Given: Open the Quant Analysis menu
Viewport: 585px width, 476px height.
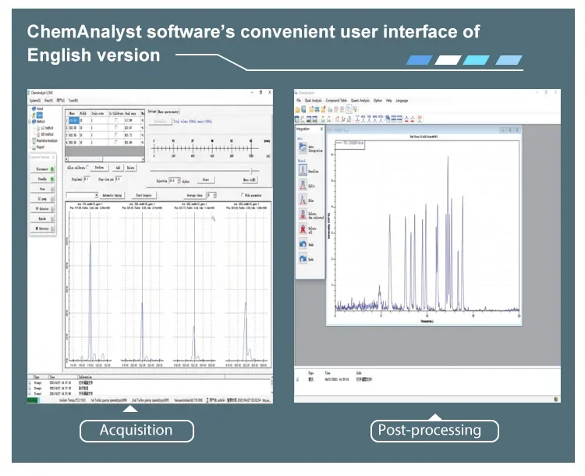Looking at the screenshot, I should [360, 101].
